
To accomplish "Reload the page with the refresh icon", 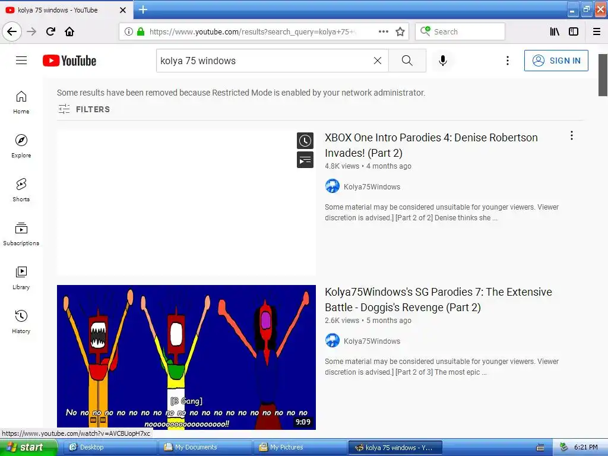I will pos(51,31).
